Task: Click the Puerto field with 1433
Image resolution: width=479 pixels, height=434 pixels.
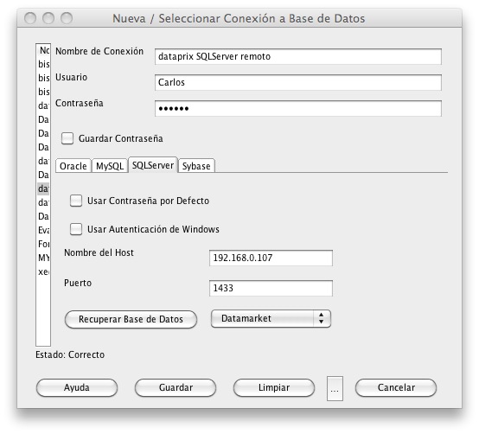Action: point(271,288)
